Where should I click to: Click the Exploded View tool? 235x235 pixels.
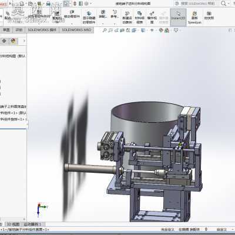tap(152, 18)
